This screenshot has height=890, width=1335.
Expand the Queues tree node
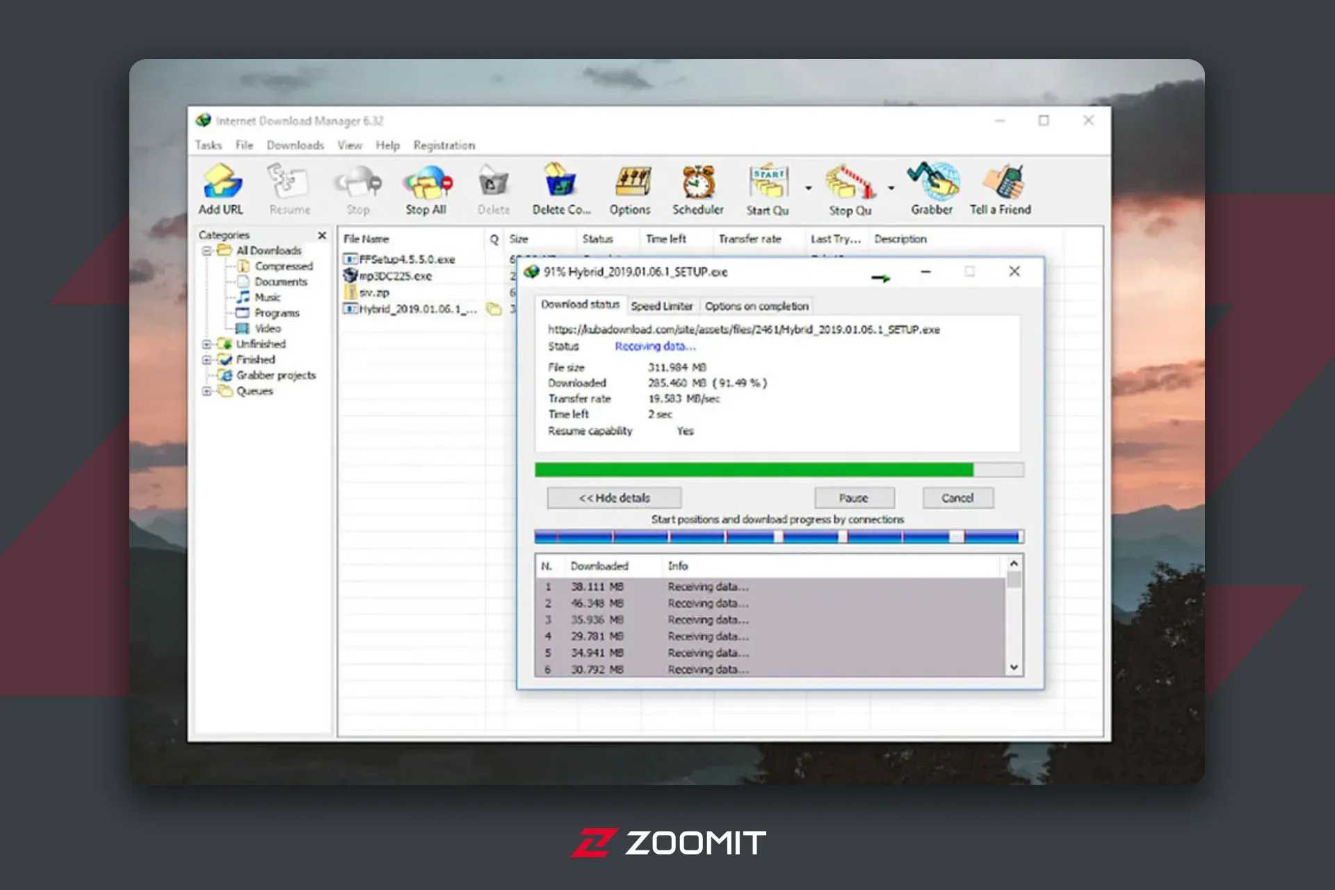207,391
